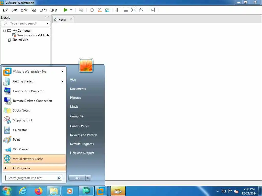The height and width of the screenshot is (196, 262).
Task: Open Music from Start menu
Action: tap(74, 107)
